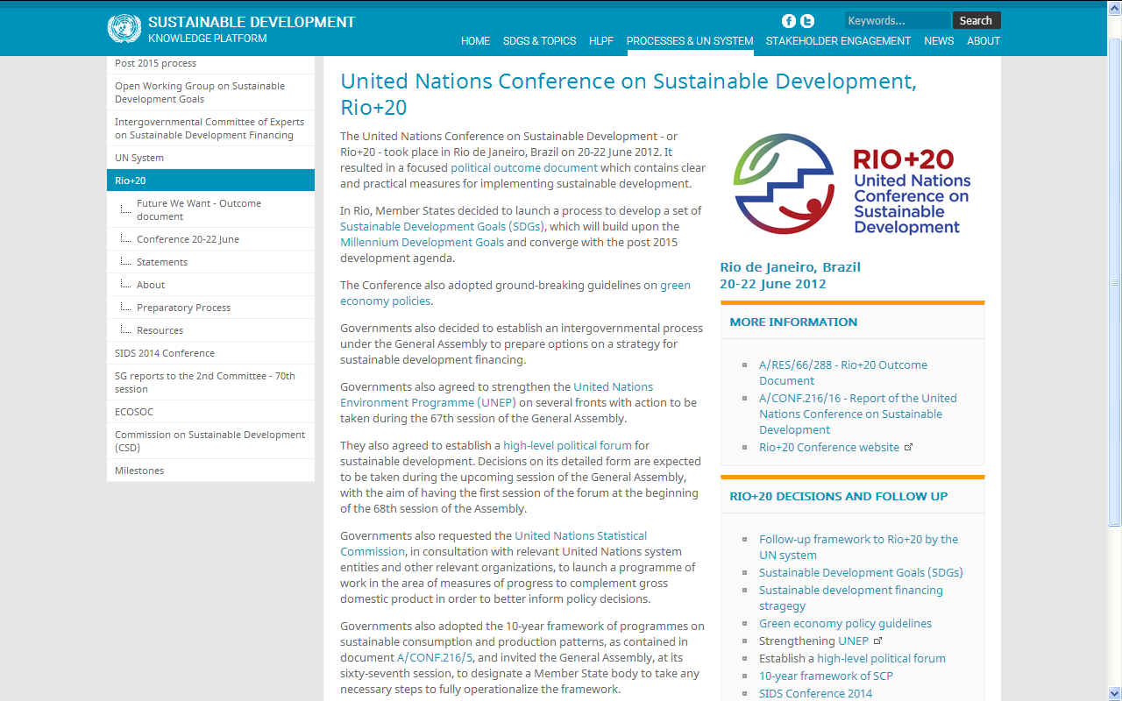1122x701 pixels.
Task: Open A/CONF.216/5 document link
Action: coord(435,657)
